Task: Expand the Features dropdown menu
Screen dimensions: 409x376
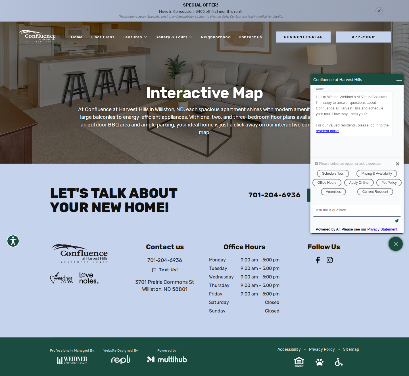Action: (x=135, y=37)
